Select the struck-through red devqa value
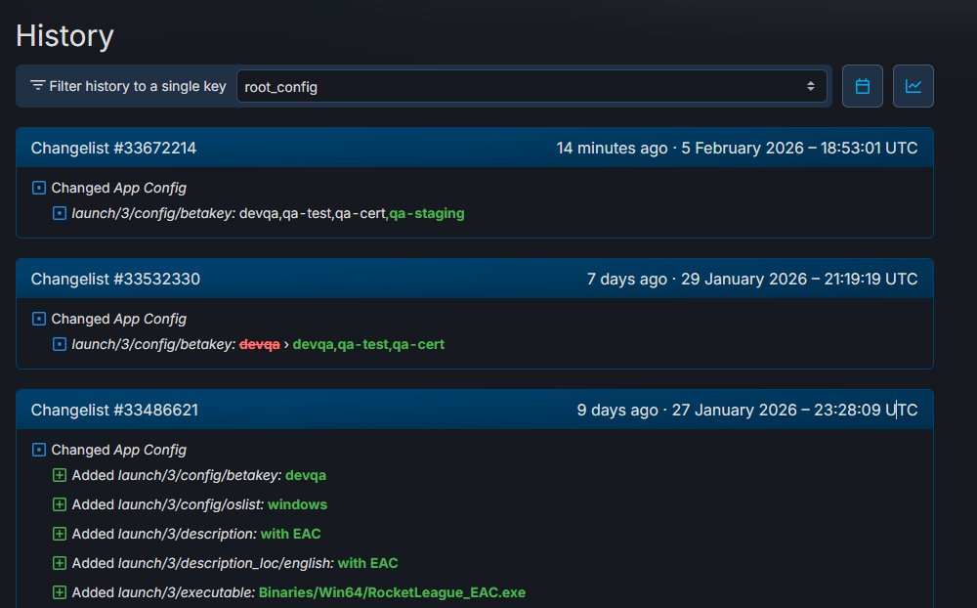Screen dimensions: 977x608 click(259, 344)
